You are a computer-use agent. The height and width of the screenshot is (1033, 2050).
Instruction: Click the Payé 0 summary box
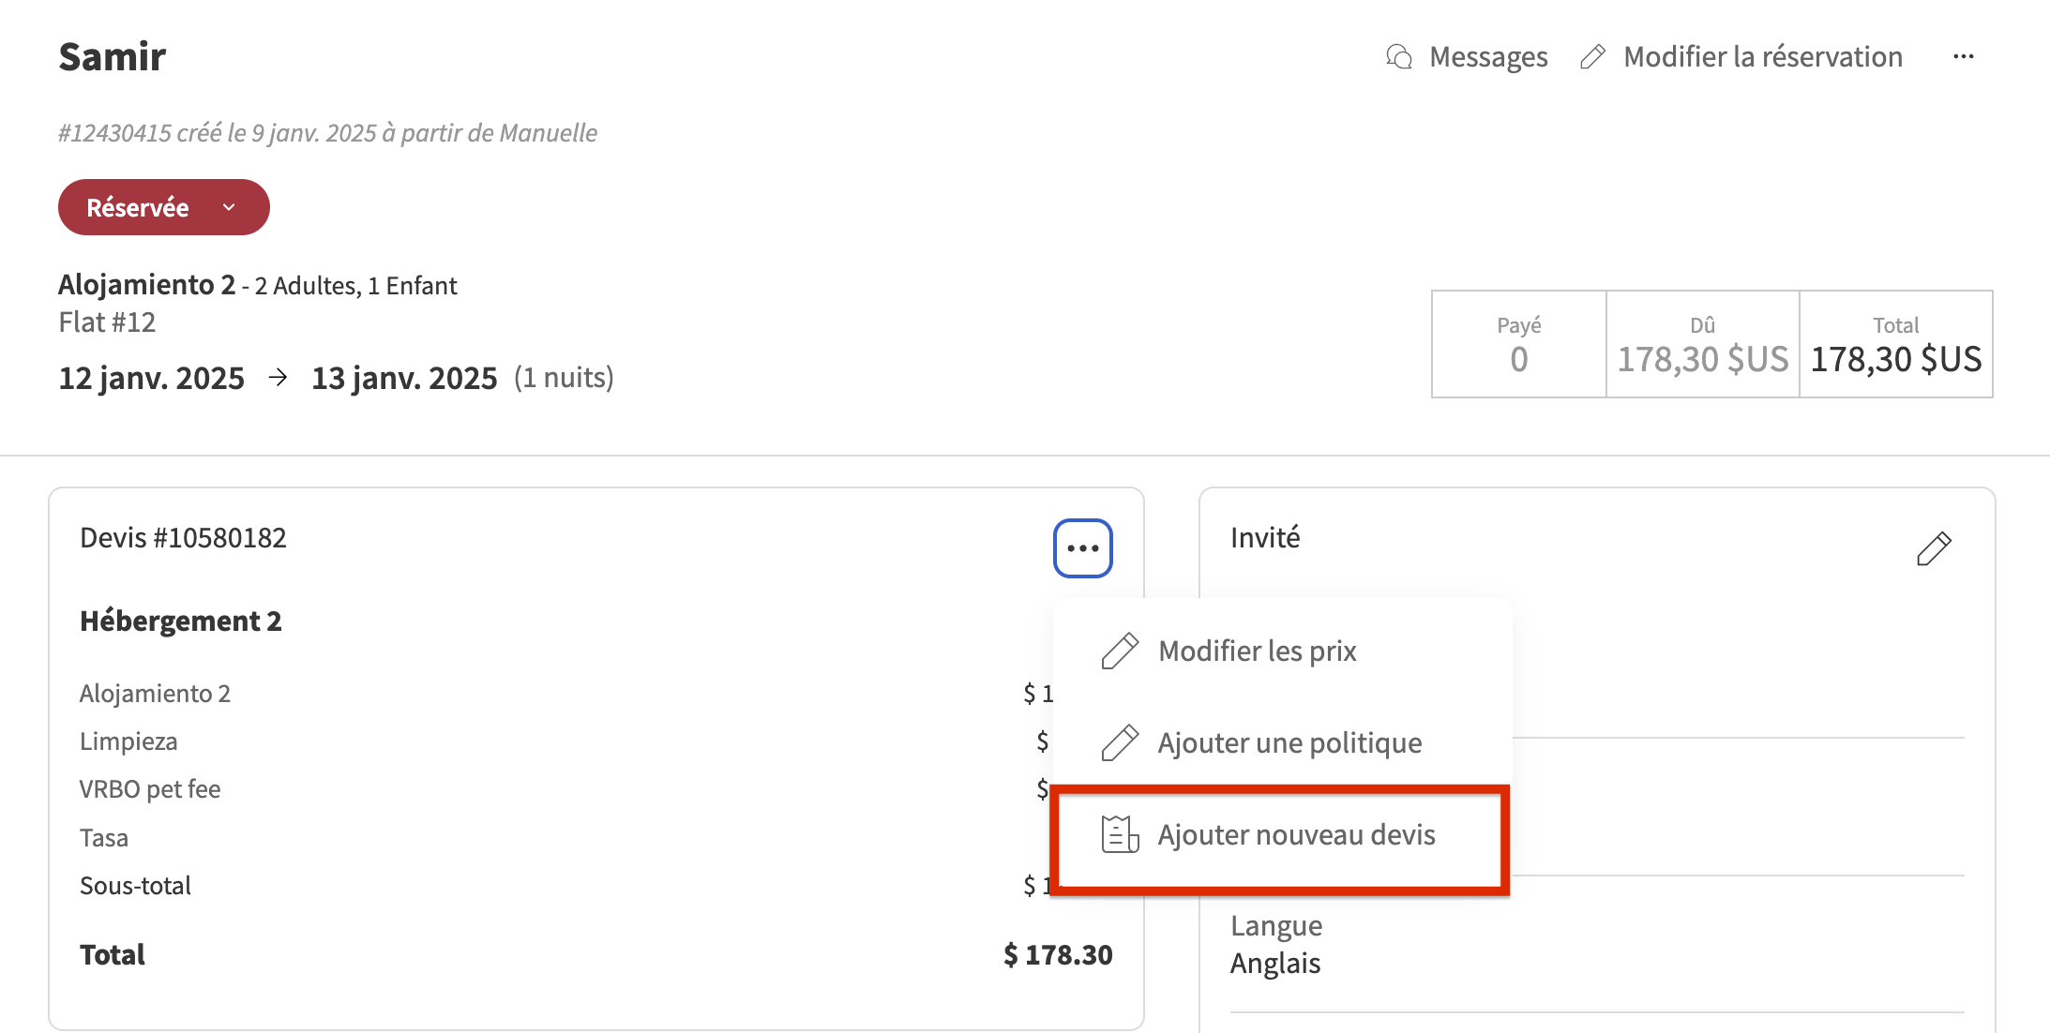(1518, 344)
